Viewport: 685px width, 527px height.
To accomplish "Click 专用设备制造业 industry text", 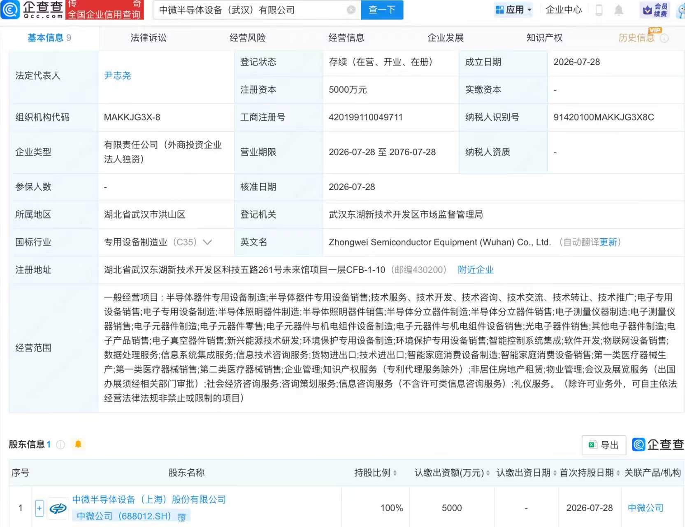I will click(136, 242).
